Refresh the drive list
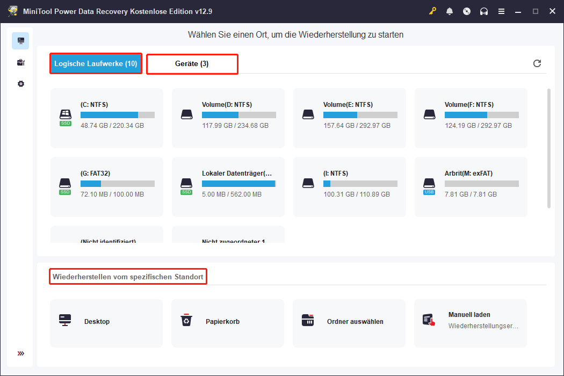Image resolution: width=564 pixels, height=376 pixels. pyautogui.click(x=537, y=63)
